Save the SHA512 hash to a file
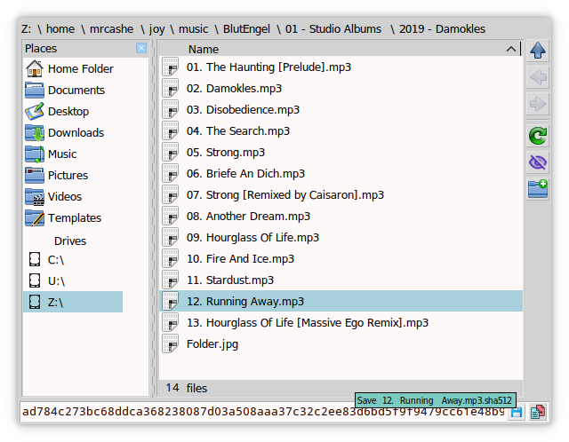 [x=517, y=413]
